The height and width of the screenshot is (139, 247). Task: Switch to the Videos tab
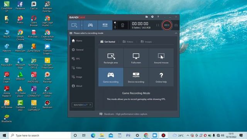point(128,42)
